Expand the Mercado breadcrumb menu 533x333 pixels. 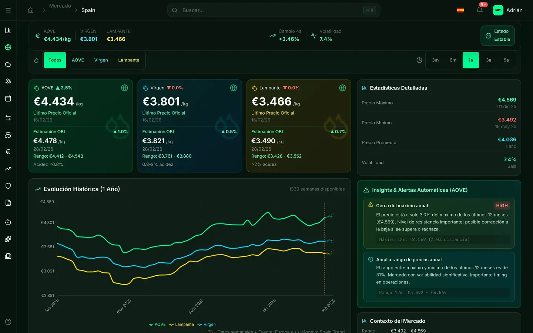60,6
